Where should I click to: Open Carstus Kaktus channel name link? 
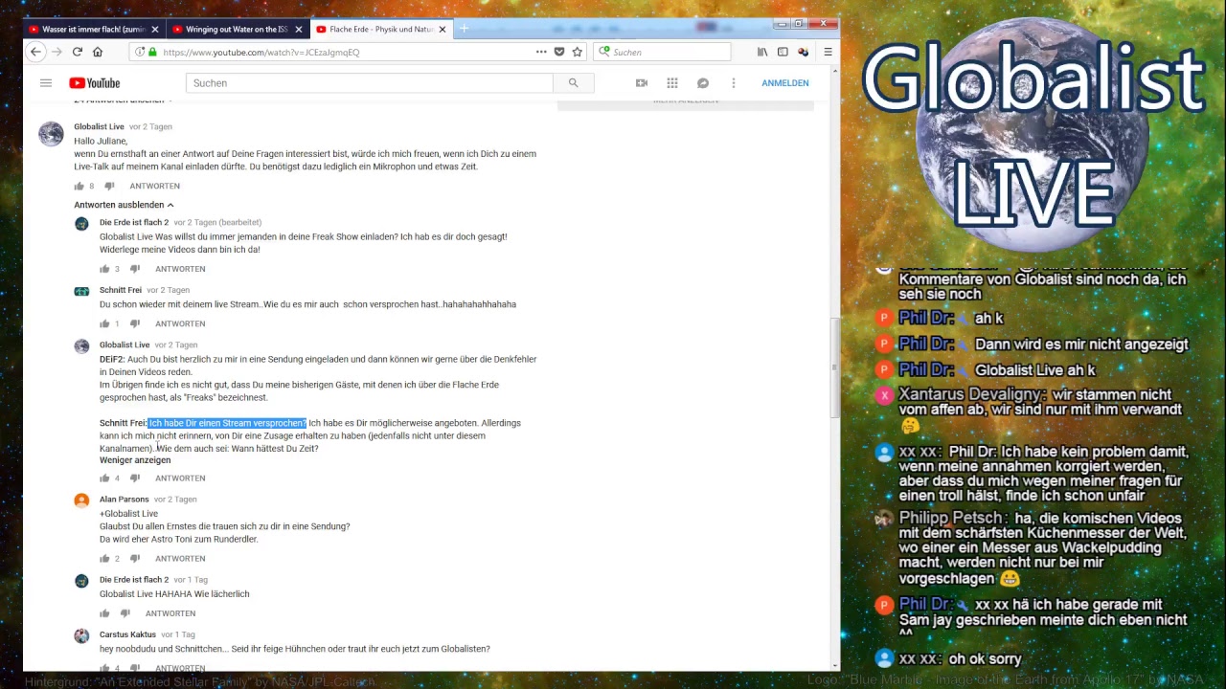click(x=127, y=634)
